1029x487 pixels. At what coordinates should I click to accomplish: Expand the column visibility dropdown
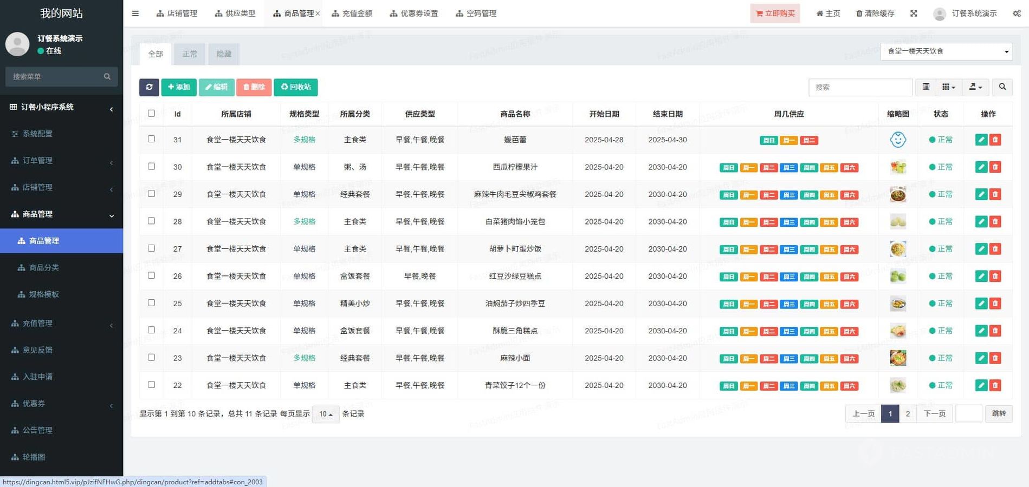tap(948, 87)
